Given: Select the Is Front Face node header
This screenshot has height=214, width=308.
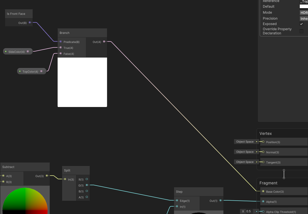Looking at the screenshot, I should [19, 14].
